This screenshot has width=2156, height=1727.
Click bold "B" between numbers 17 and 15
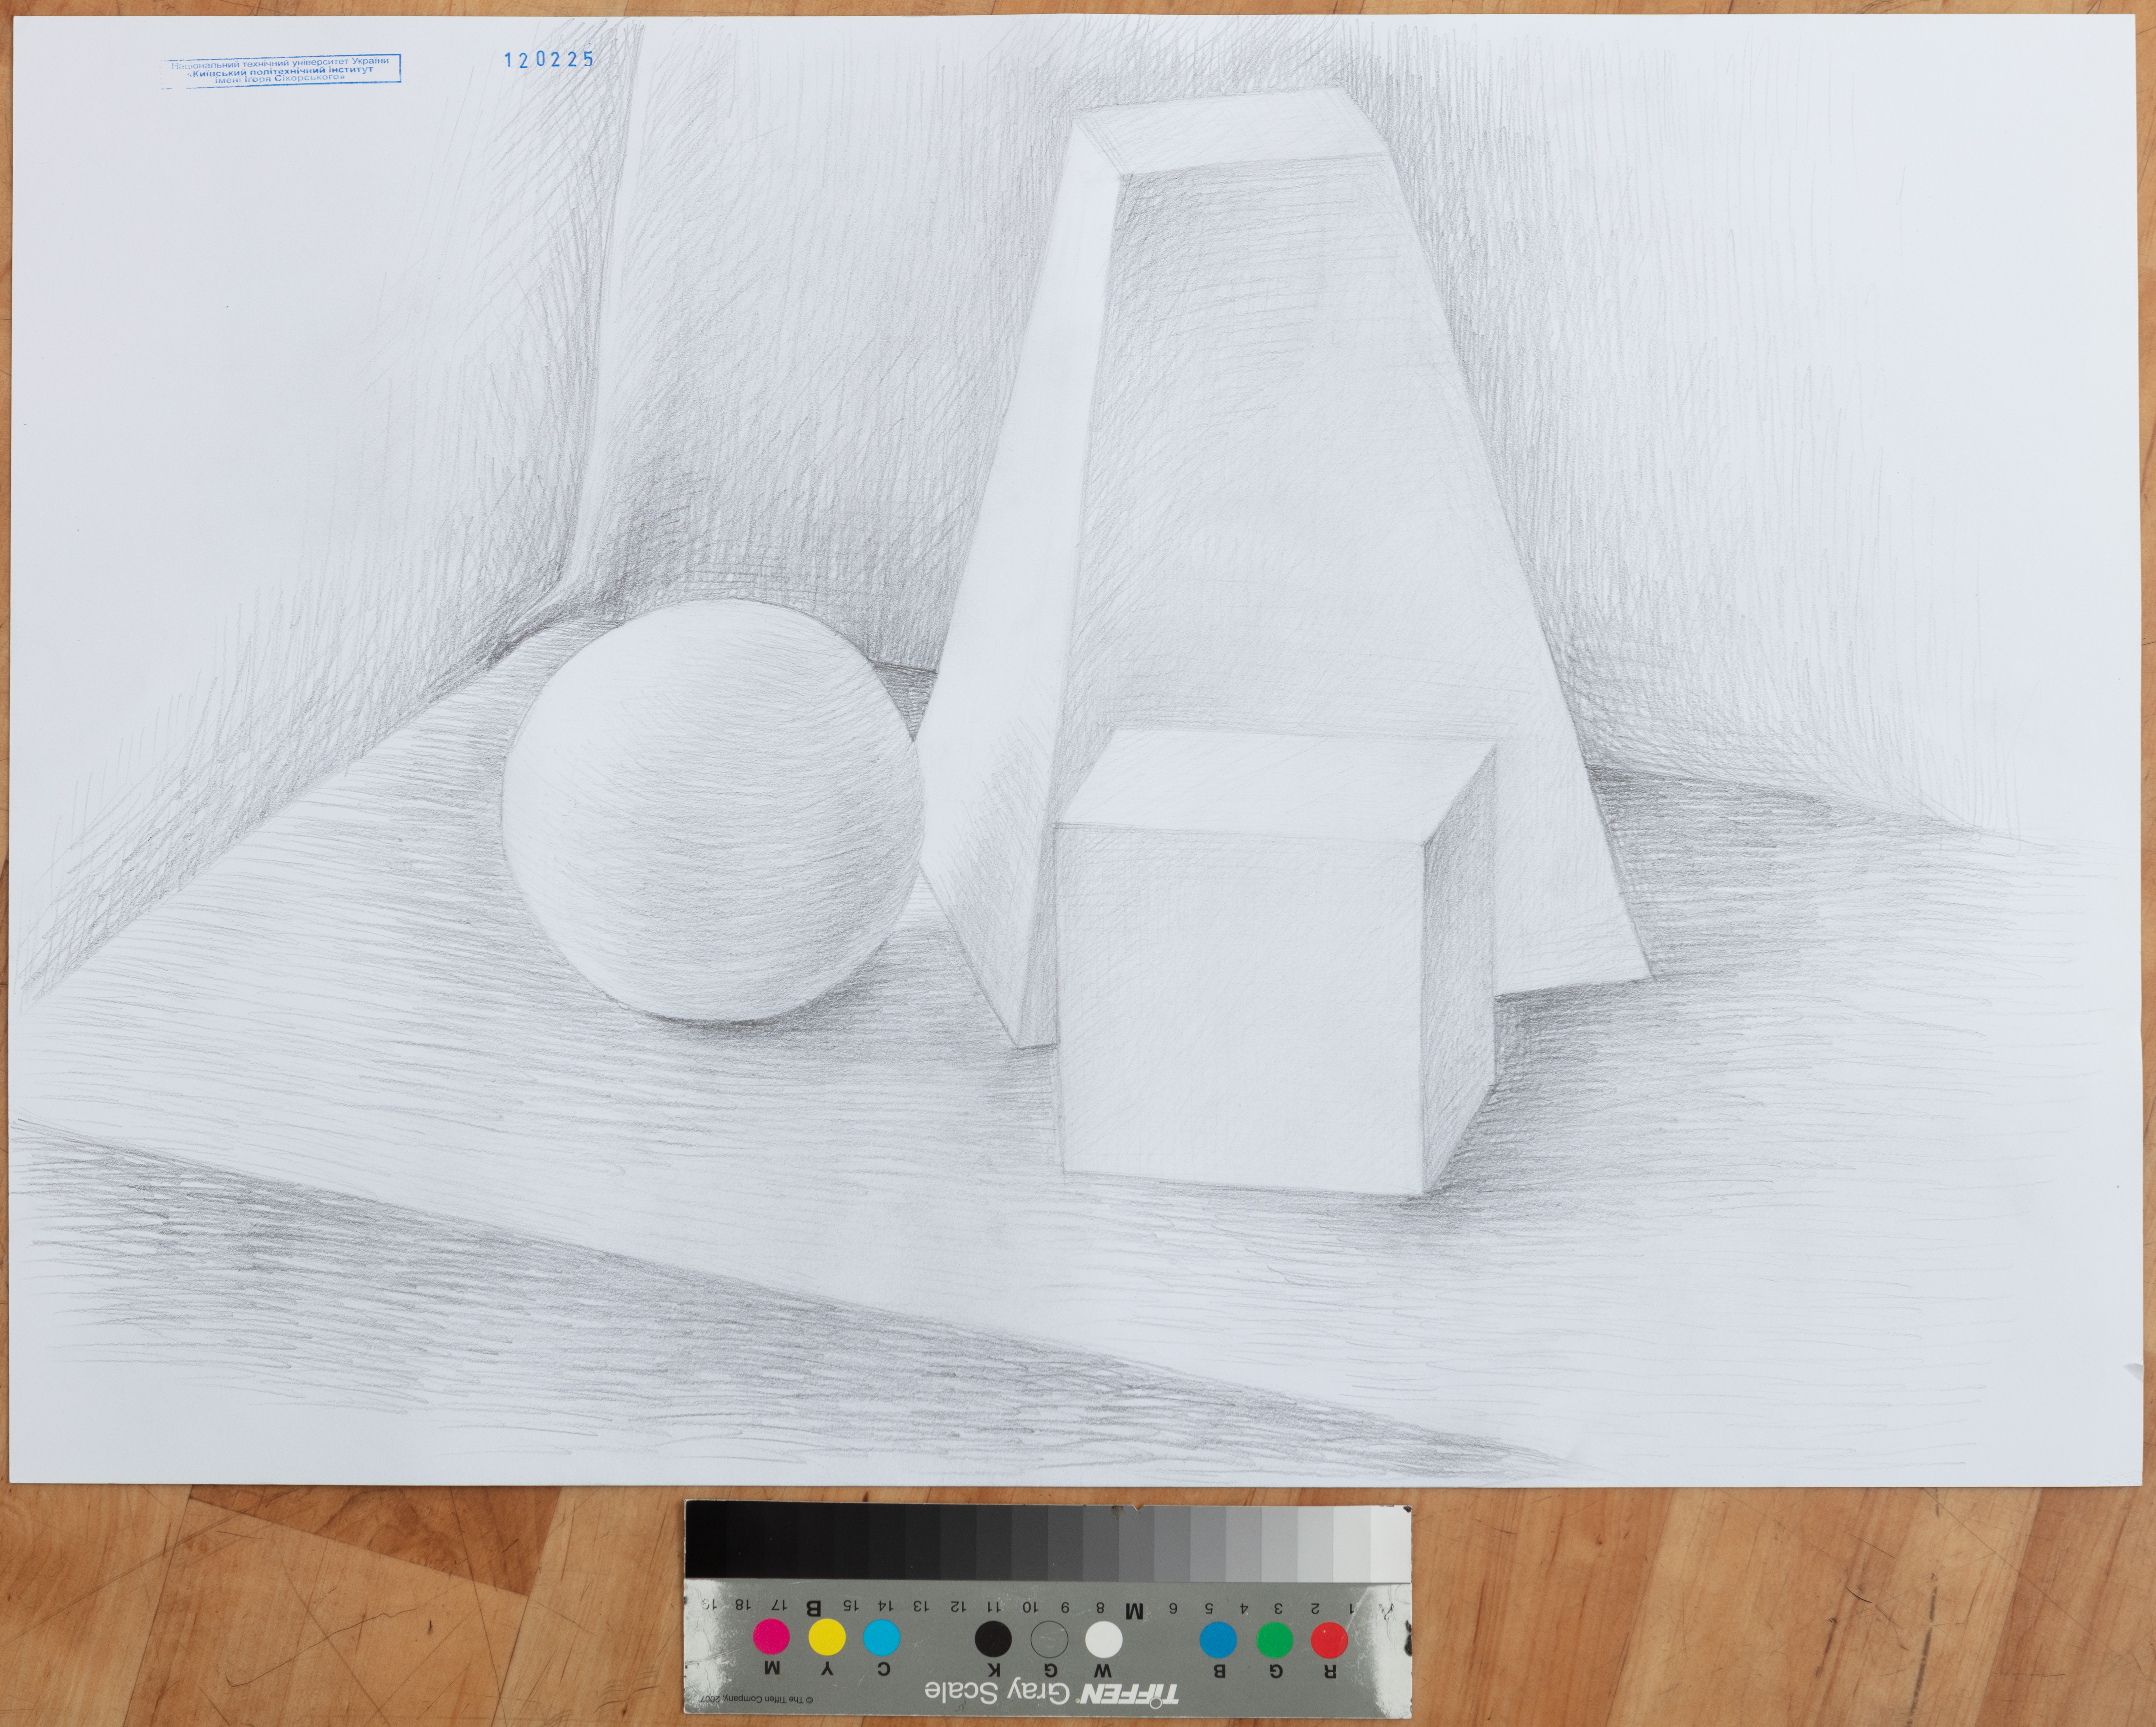click(x=814, y=1609)
